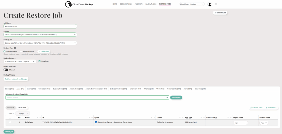Image resolution: width=282 pixels, height=134 pixels.
Task: Click the filter icon in Name column
Action: coord(37,118)
